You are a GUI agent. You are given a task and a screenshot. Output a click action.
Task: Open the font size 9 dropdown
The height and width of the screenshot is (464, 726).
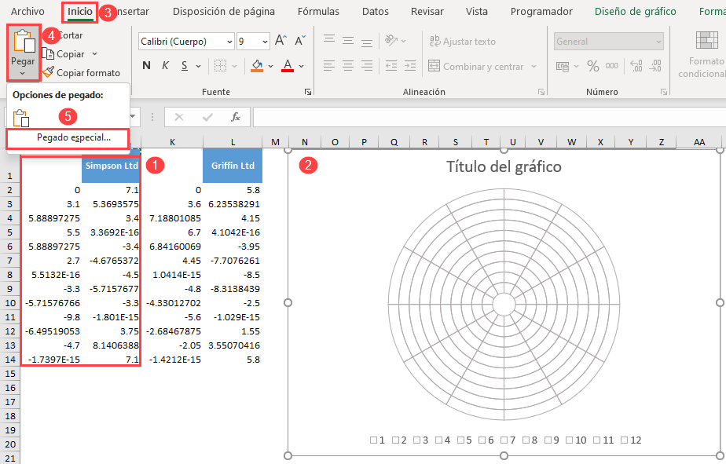[x=266, y=42]
